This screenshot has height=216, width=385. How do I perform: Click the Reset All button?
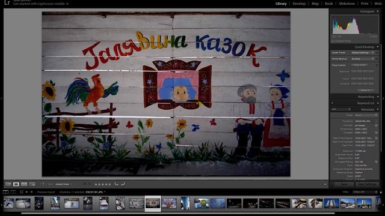pyautogui.click(x=365, y=91)
